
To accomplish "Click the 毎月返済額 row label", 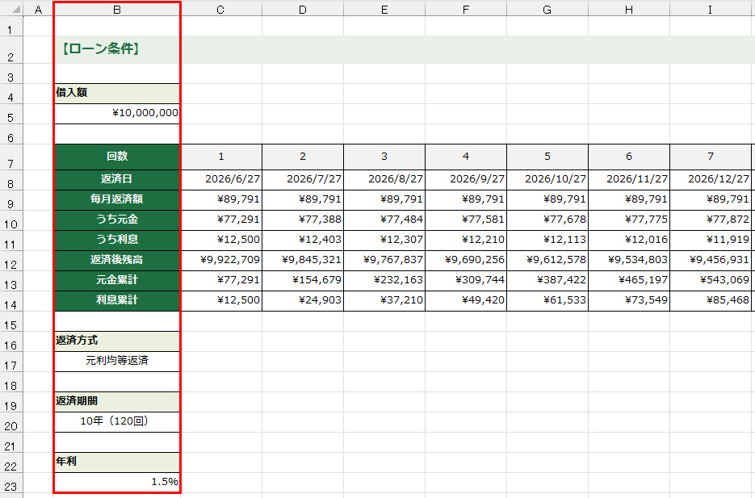I will coord(117,199).
